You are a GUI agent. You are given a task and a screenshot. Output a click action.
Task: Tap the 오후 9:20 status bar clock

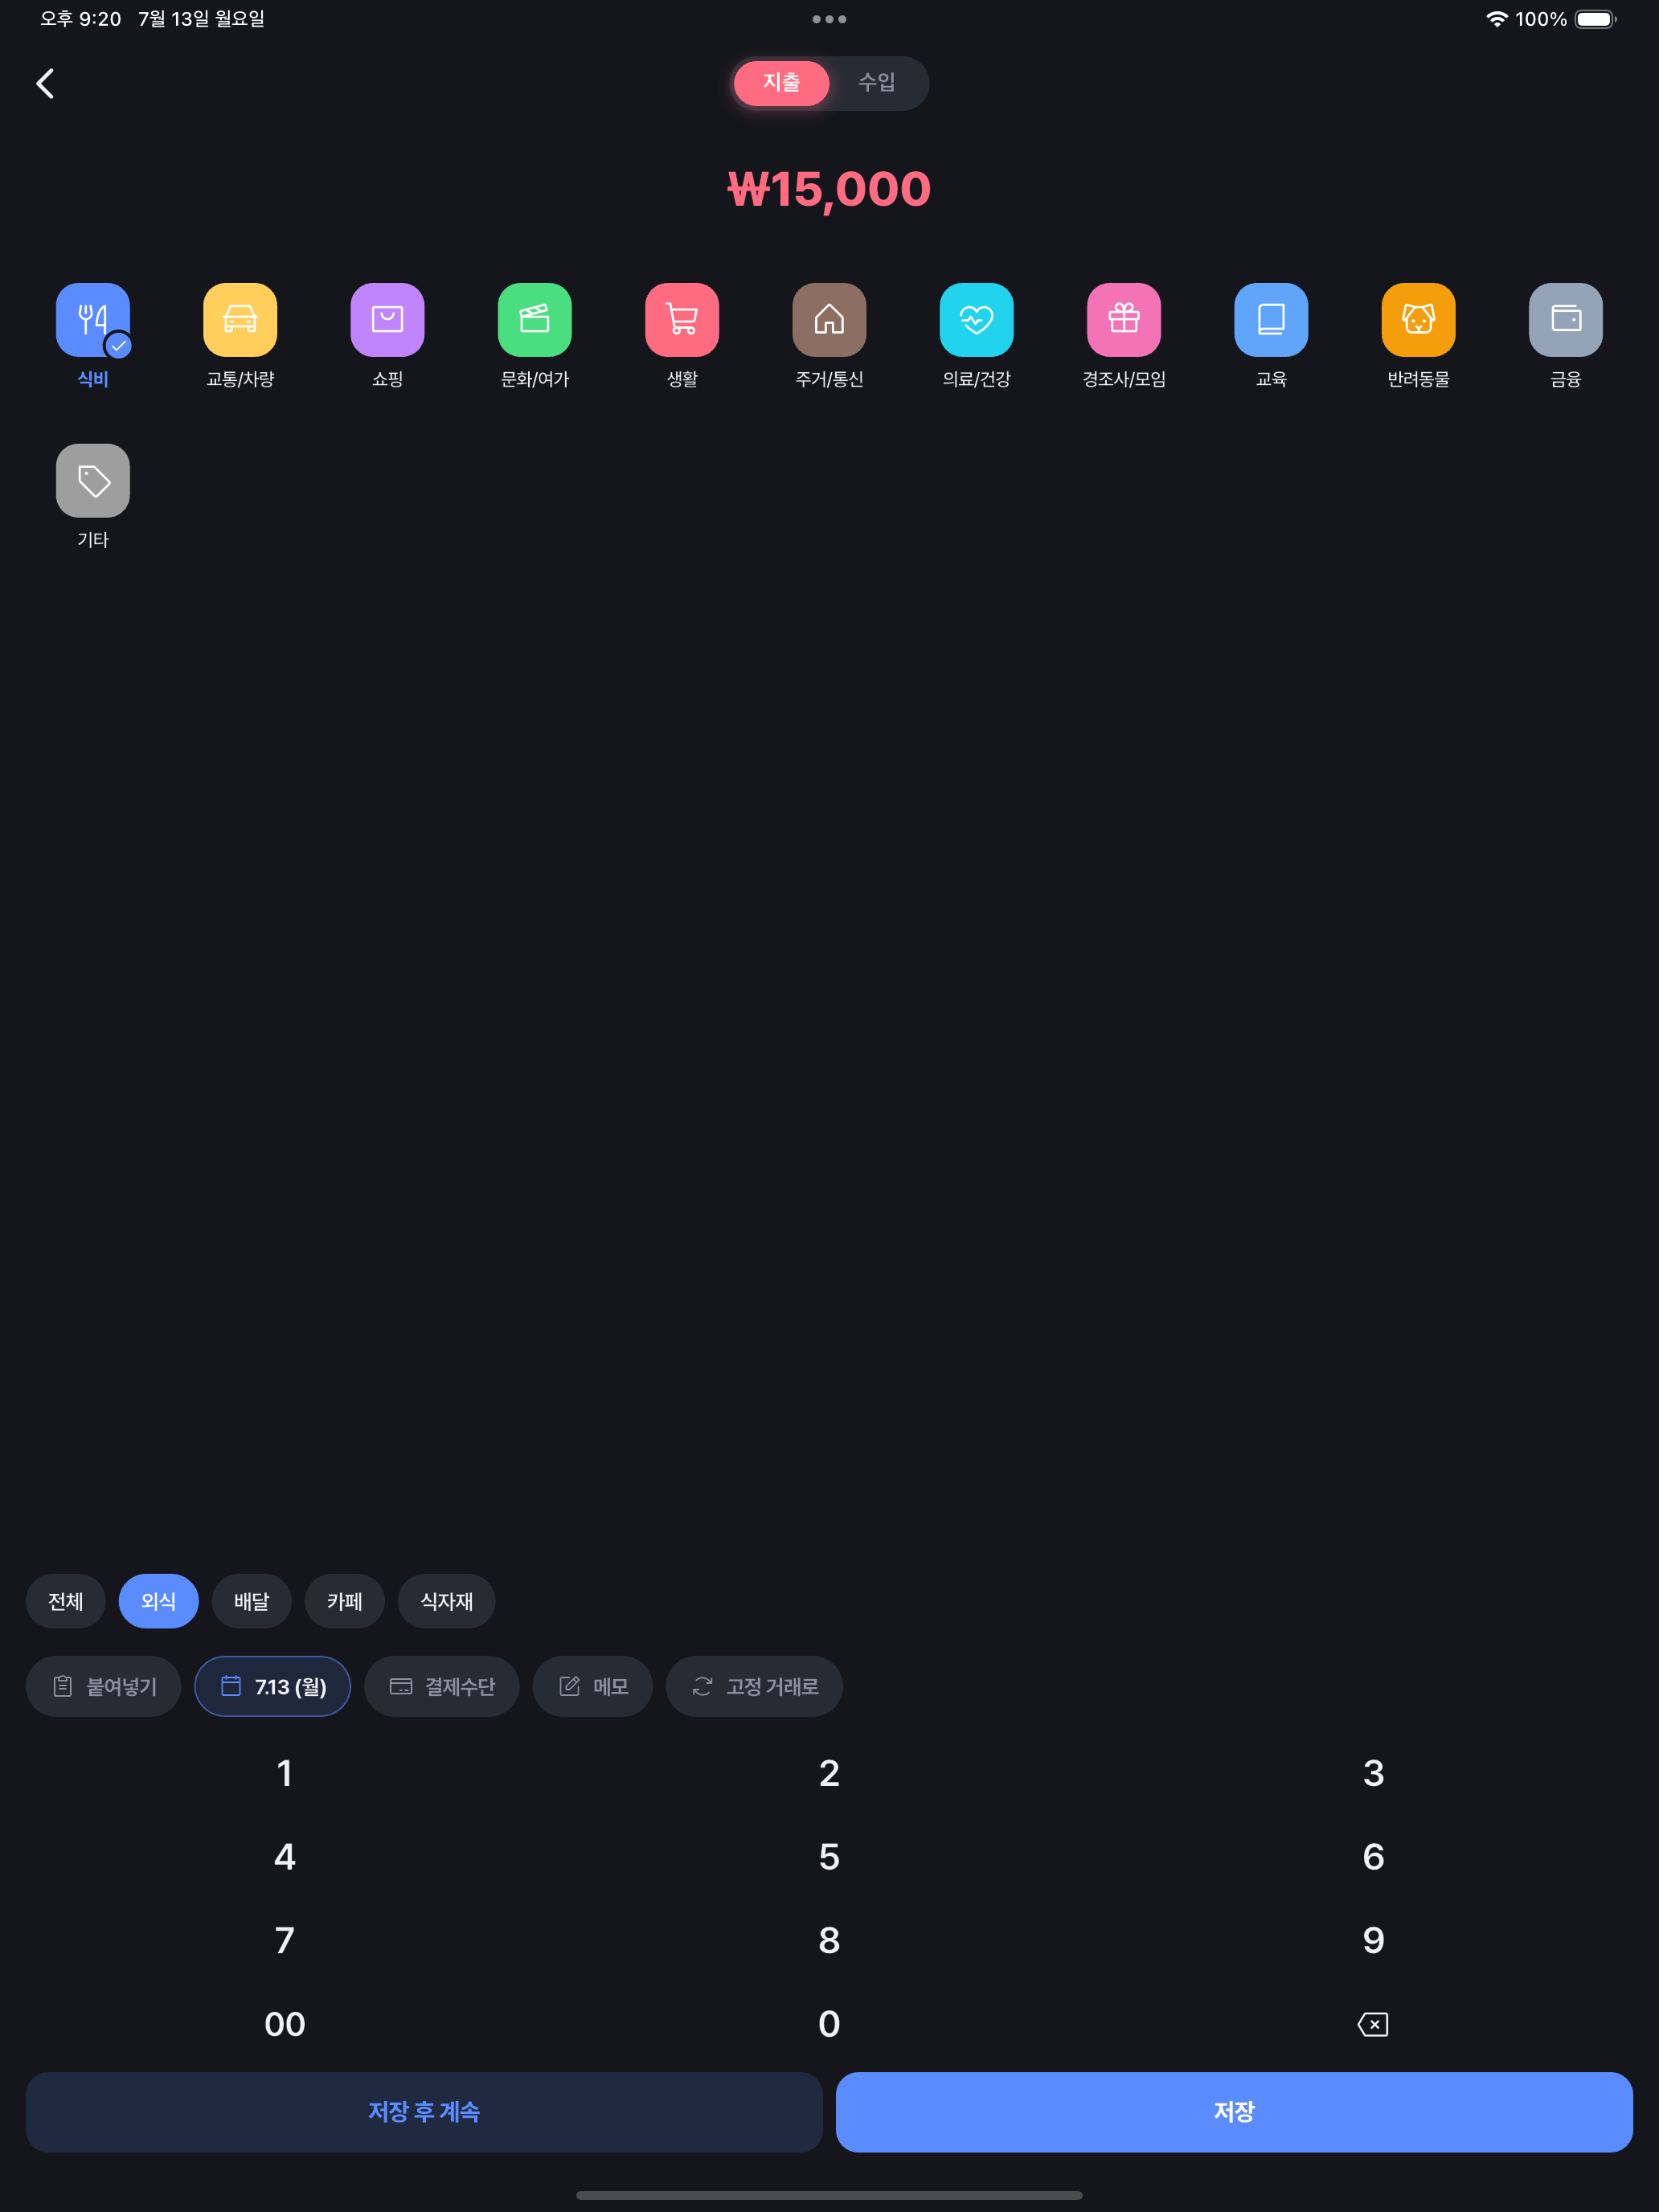coord(80,19)
